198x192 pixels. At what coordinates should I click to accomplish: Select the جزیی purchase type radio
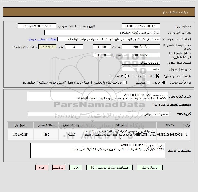point(164,82)
